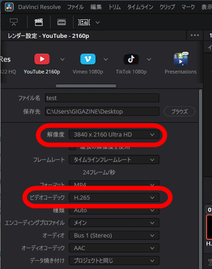Open the タイムライン menu
212x269 pixels.
tap(140, 7)
